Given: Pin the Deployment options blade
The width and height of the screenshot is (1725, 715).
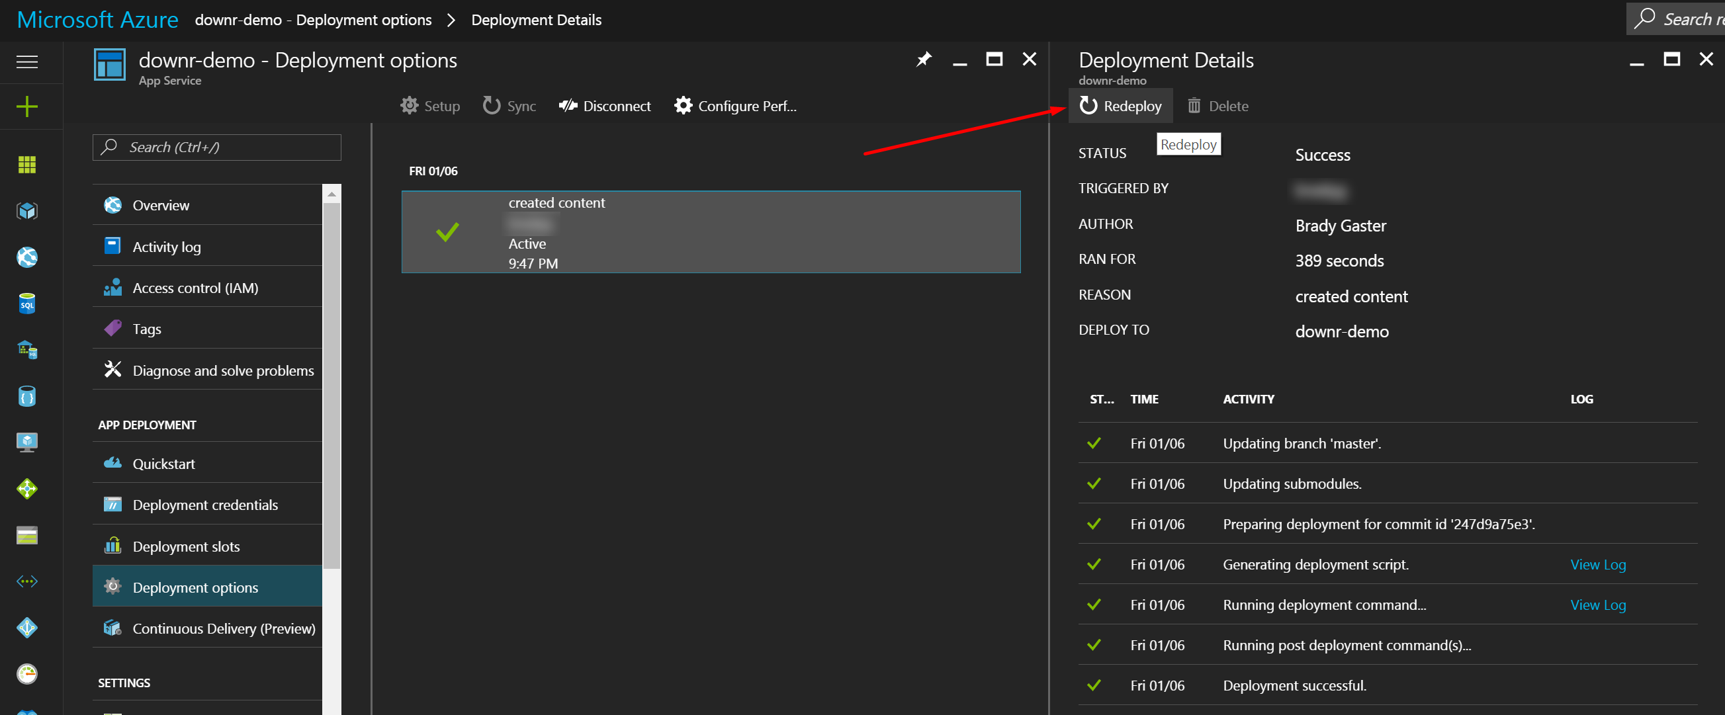Looking at the screenshot, I should (924, 60).
